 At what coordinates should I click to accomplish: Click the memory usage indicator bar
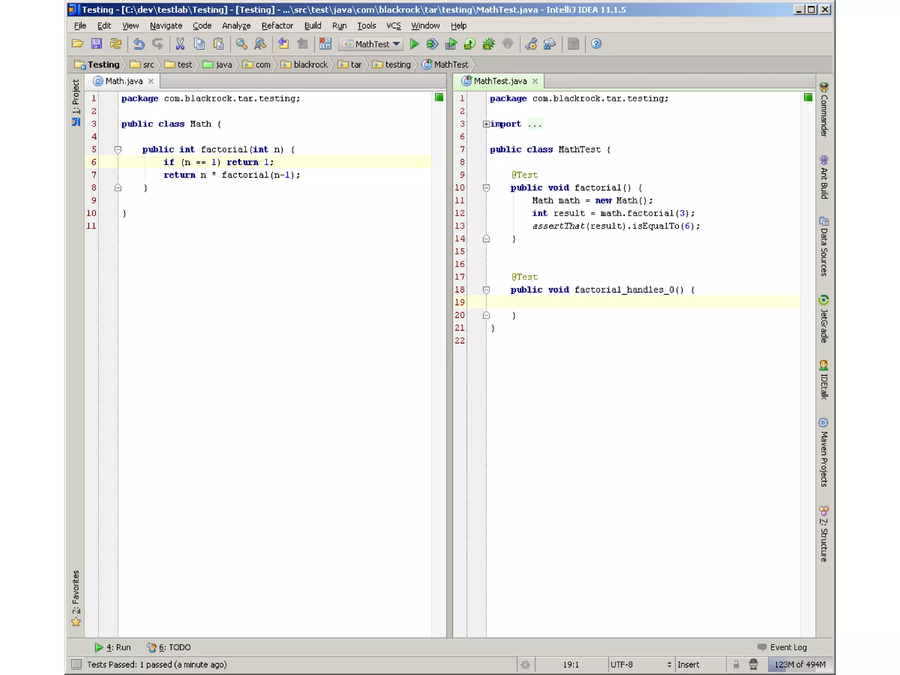[800, 664]
